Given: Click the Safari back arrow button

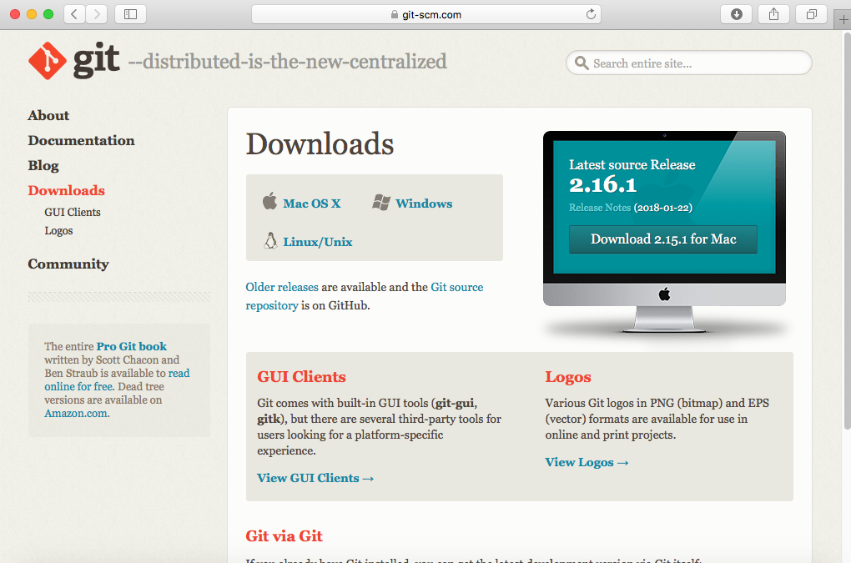Looking at the screenshot, I should point(74,14).
